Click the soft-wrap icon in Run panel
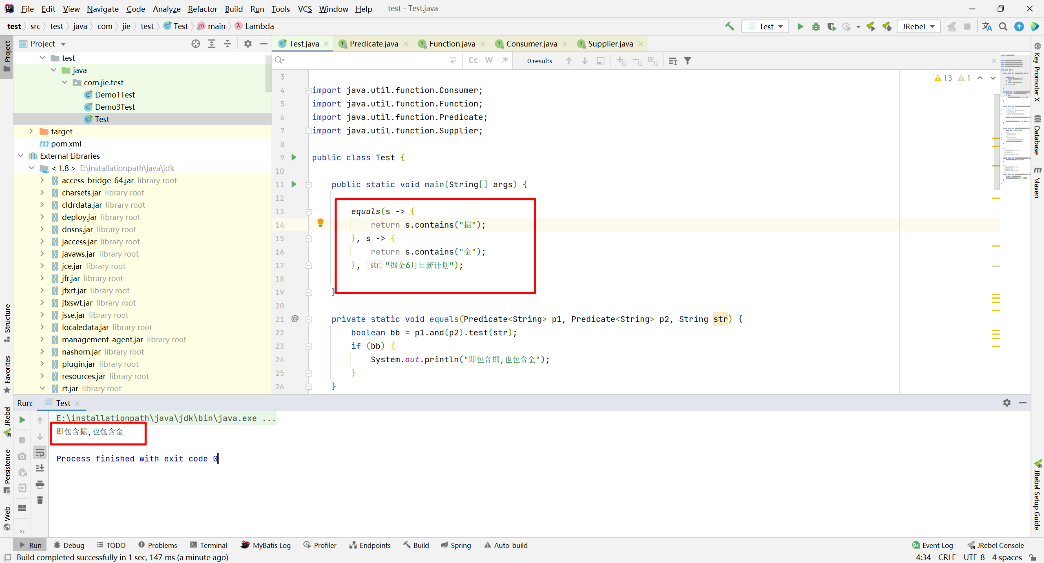1044x563 pixels. 40,452
